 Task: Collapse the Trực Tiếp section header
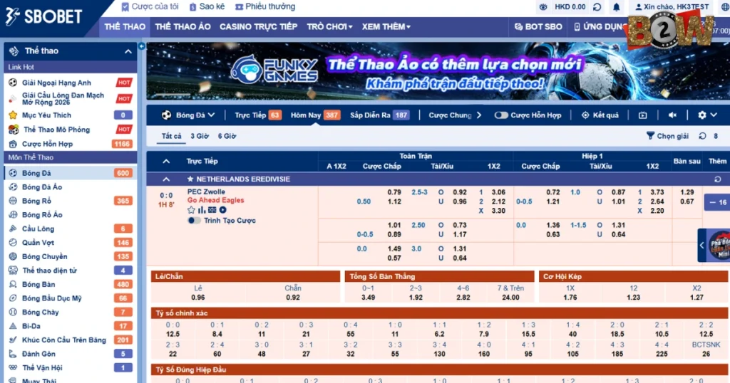[x=166, y=162]
